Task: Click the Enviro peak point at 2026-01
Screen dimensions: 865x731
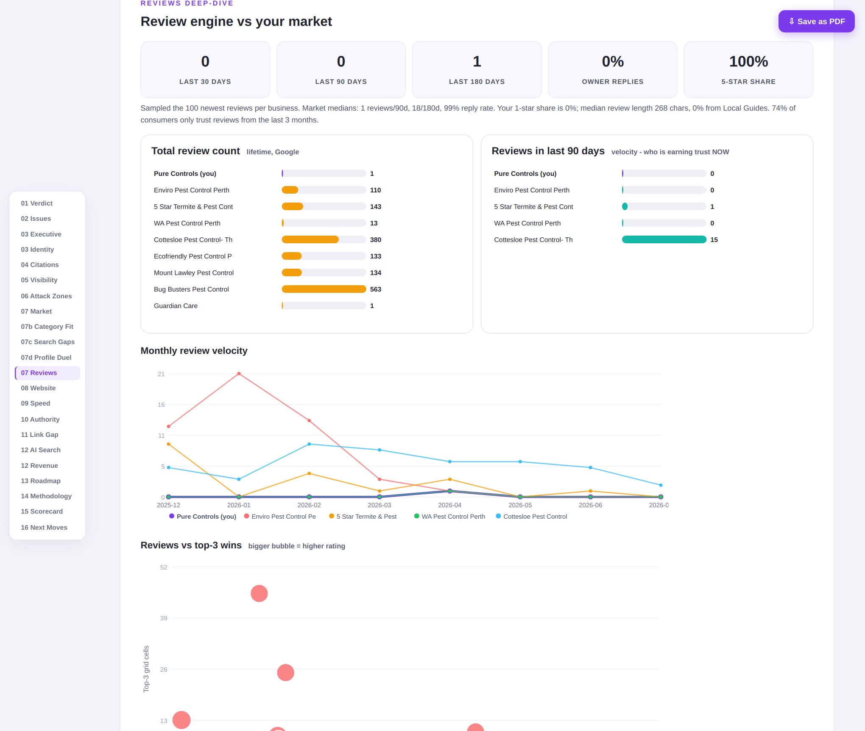Action: point(239,373)
